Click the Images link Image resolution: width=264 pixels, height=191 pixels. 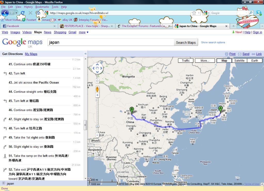coord(15,32)
